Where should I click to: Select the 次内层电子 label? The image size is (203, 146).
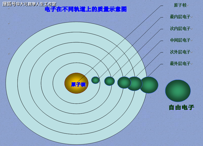coord(180,29)
